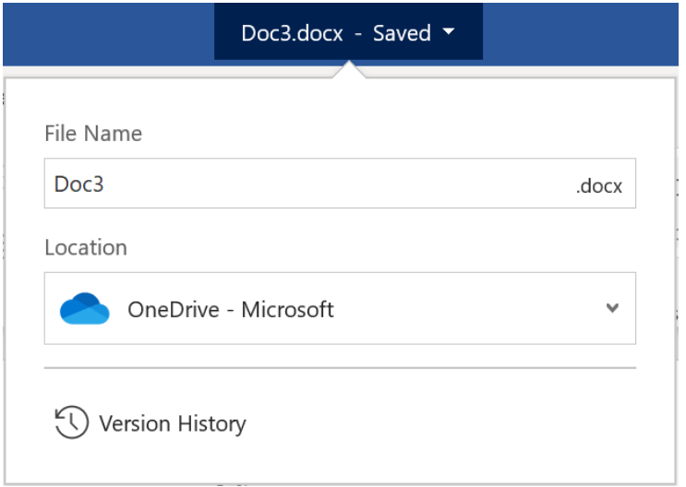Click the Location label
686x487 pixels.
tap(86, 248)
